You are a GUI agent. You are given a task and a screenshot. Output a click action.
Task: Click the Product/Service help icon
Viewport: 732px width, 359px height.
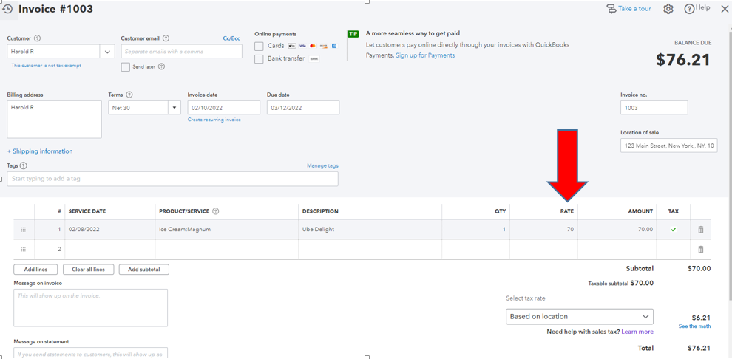(216, 211)
